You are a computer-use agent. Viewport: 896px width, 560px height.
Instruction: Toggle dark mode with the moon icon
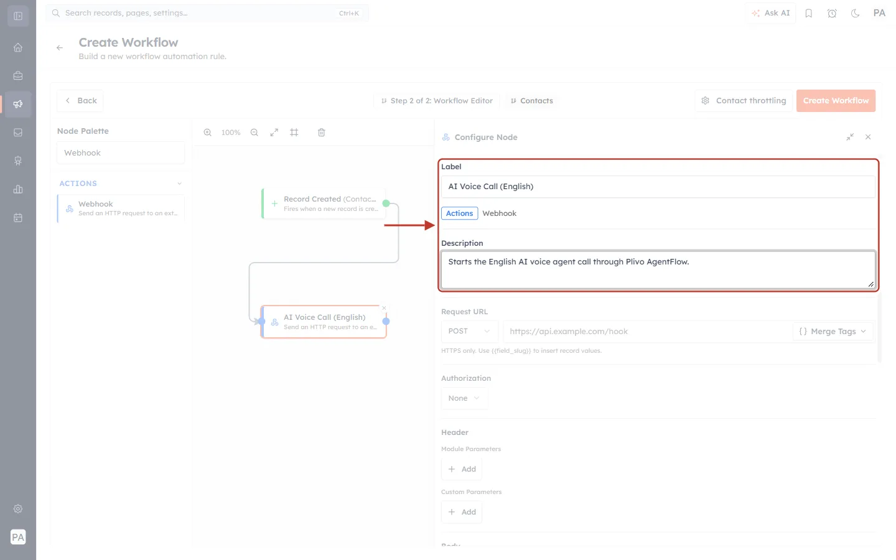(856, 13)
